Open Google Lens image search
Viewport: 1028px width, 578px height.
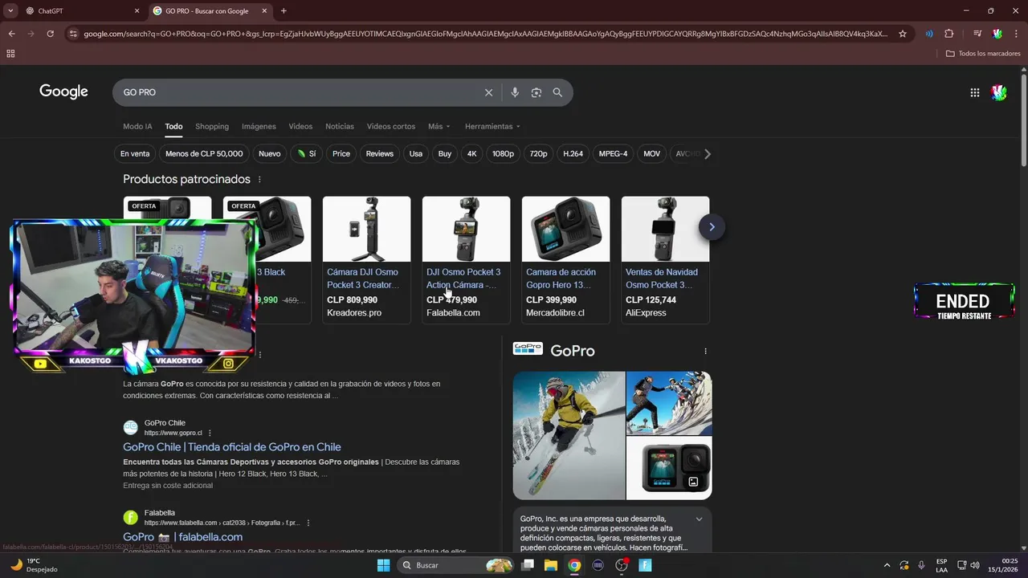coord(536,92)
